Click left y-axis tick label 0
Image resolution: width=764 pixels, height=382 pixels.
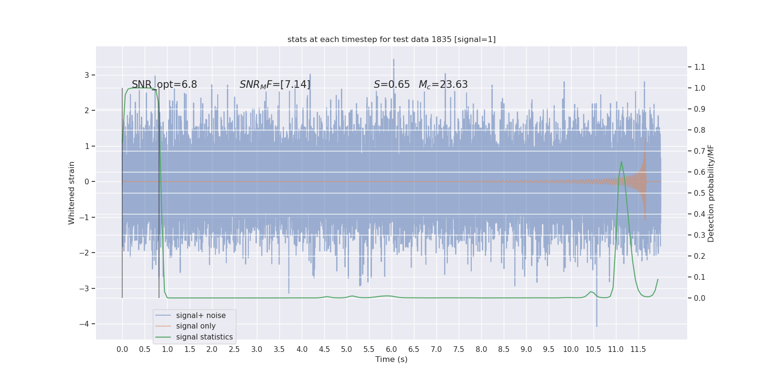click(87, 182)
